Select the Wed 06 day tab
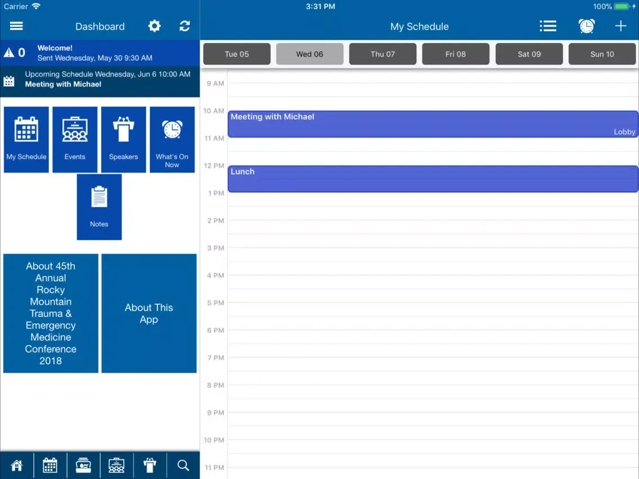This screenshot has width=639, height=479. coord(310,54)
